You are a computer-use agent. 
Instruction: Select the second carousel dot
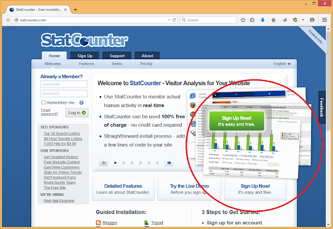click(124, 163)
